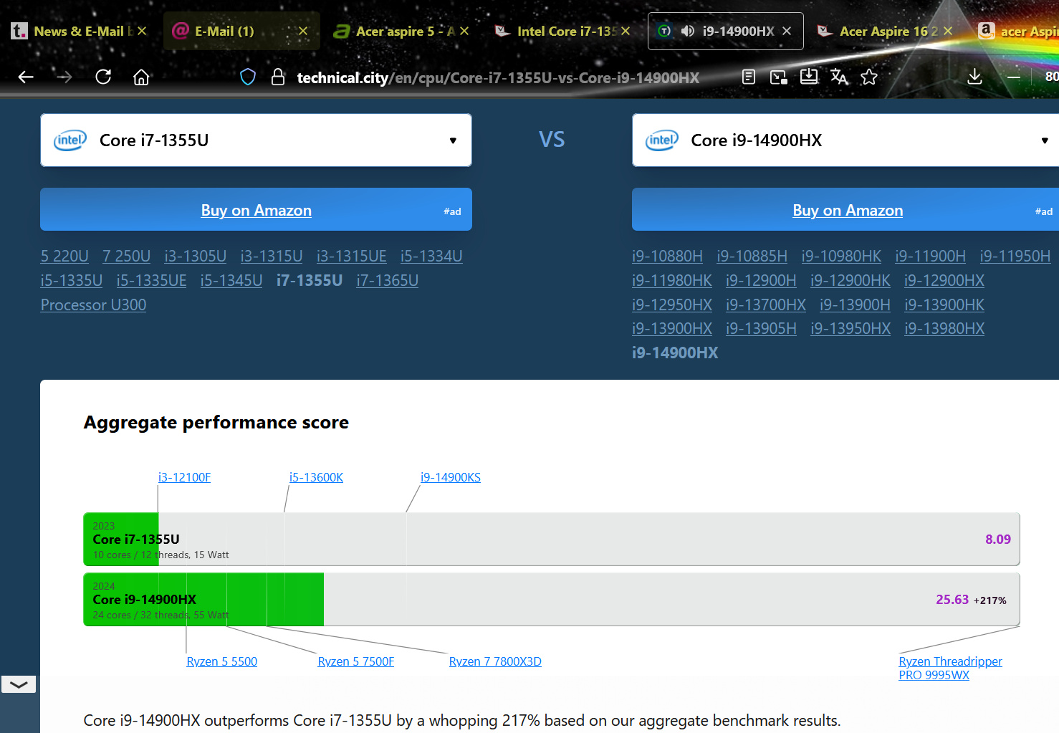The height and width of the screenshot is (733, 1059).
Task: Close the Acer aspire 5 tab
Action: [x=464, y=31]
